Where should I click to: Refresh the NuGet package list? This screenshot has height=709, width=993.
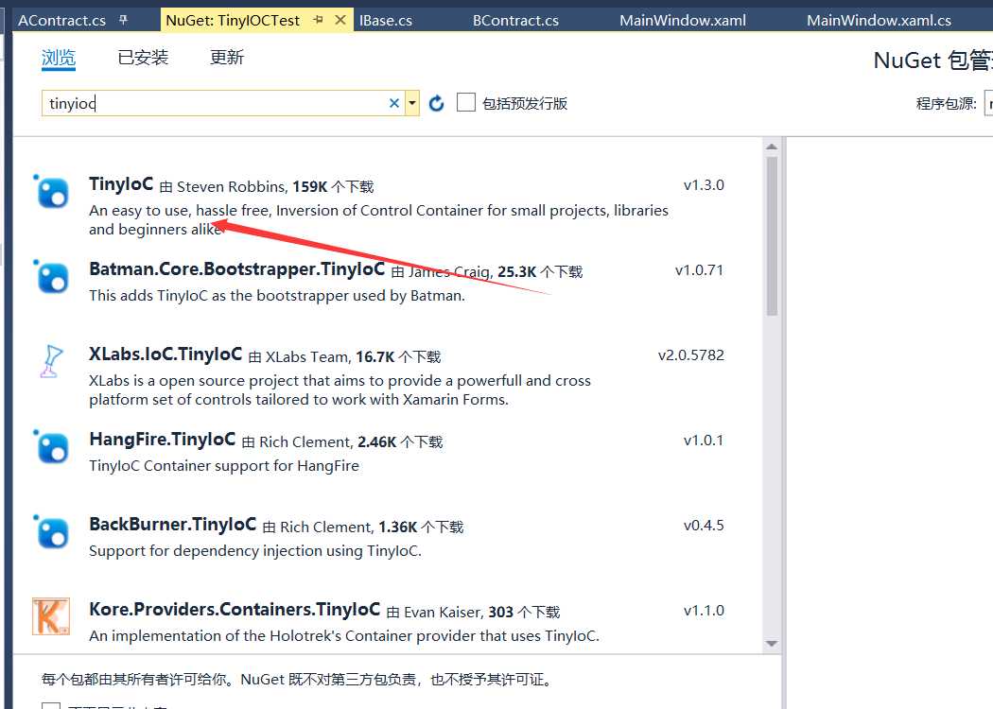point(436,102)
